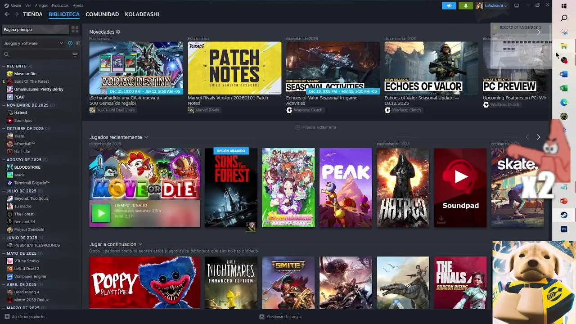This screenshot has width=576, height=324.
Task: Collapse JULIO DE 2025 group
Action: [x=4, y=191]
